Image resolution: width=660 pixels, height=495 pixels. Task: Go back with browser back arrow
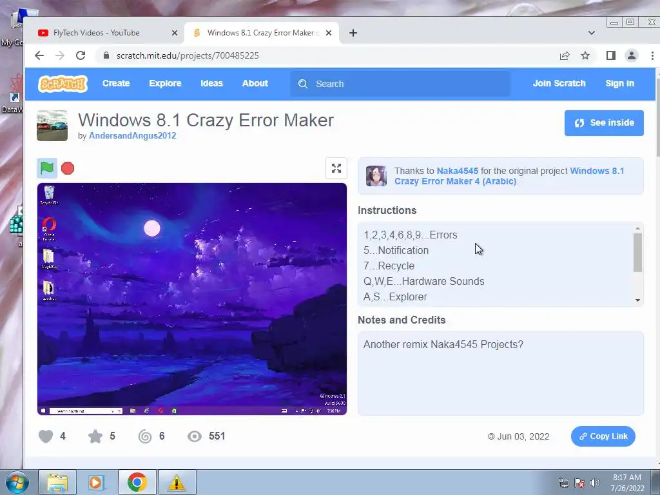(x=39, y=55)
